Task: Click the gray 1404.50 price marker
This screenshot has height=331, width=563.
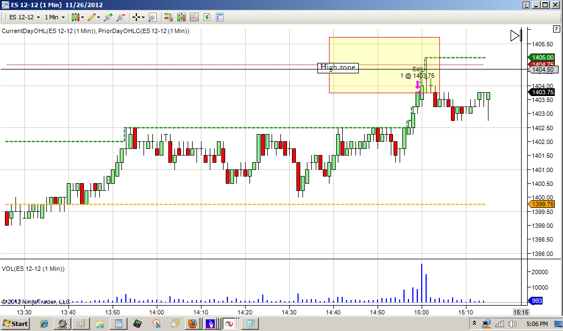Action: pos(543,70)
